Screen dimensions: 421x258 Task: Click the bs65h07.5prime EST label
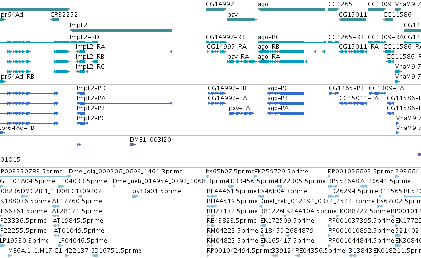[230, 172]
